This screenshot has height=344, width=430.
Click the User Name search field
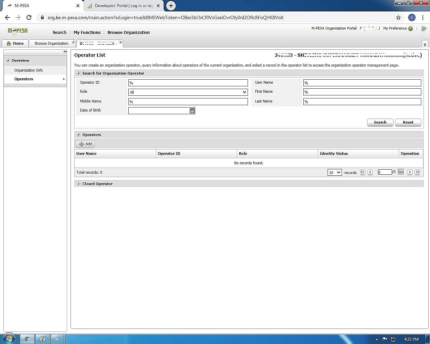[362, 83]
